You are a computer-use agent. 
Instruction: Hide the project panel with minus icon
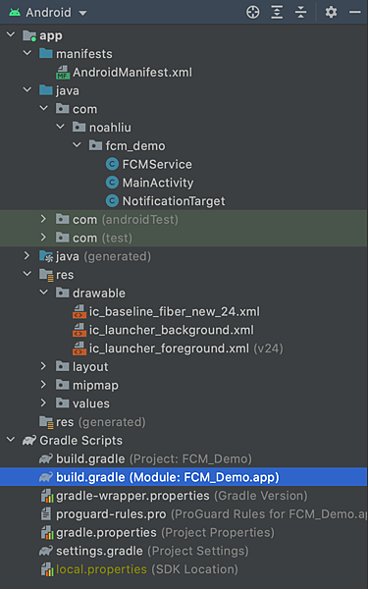(x=355, y=13)
